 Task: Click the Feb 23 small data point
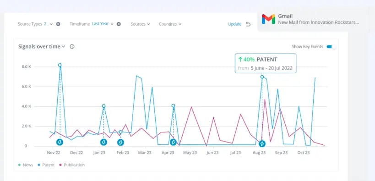(x=120, y=132)
